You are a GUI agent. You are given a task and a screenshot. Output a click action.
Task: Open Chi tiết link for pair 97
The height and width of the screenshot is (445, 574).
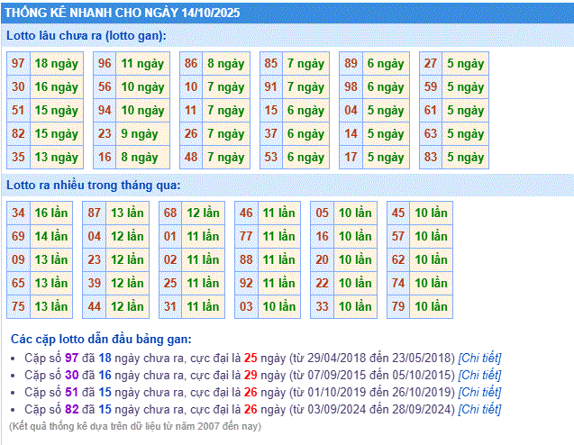click(479, 358)
